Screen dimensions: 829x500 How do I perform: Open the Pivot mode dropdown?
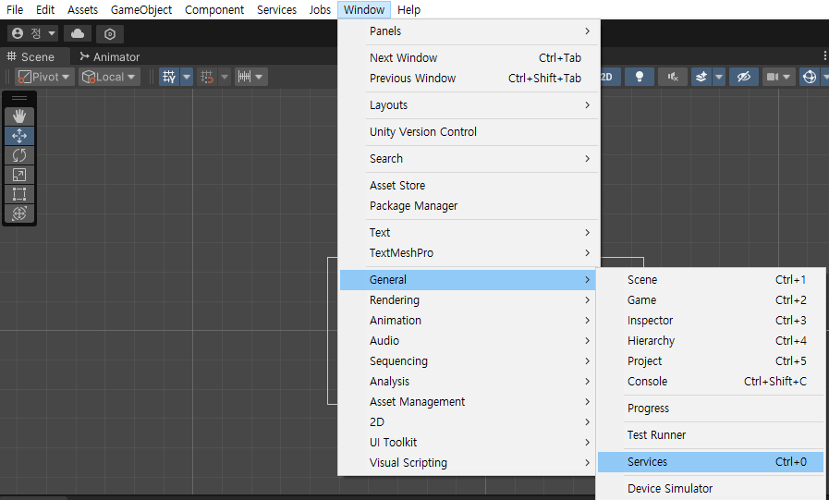44,77
